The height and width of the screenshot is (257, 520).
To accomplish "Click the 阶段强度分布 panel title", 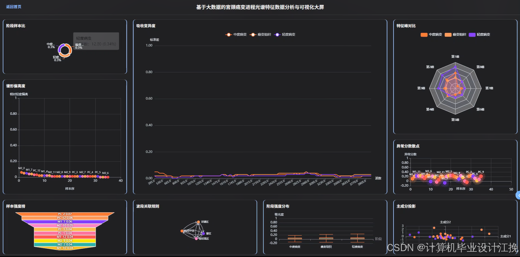I will point(278,206).
